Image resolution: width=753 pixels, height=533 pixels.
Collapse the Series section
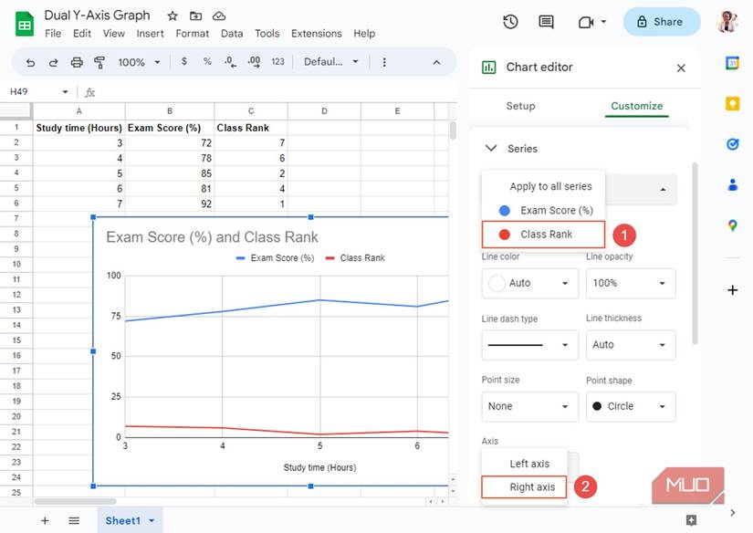[491, 148]
